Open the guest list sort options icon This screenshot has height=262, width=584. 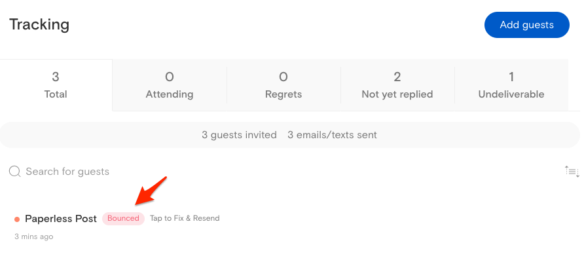[572, 172]
